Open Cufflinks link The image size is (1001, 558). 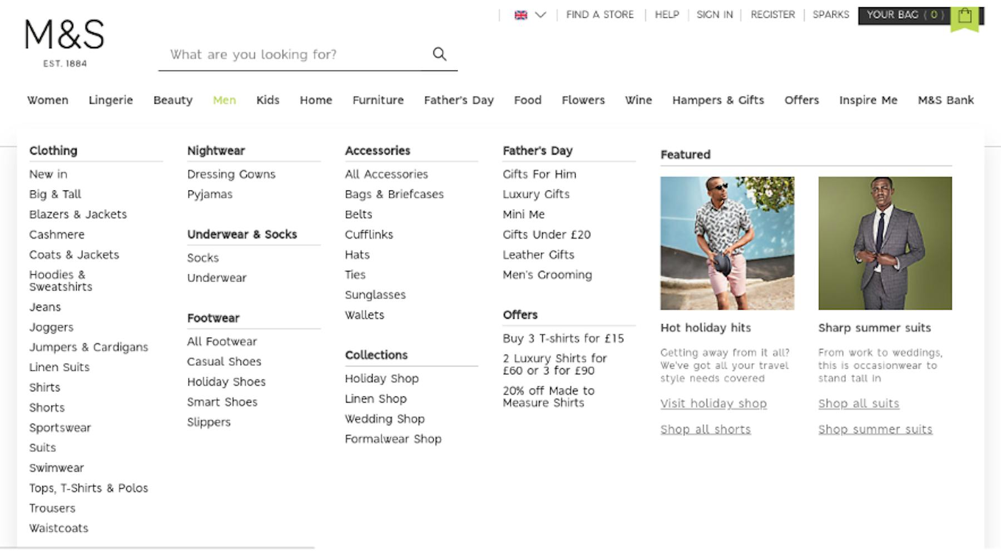(x=369, y=235)
